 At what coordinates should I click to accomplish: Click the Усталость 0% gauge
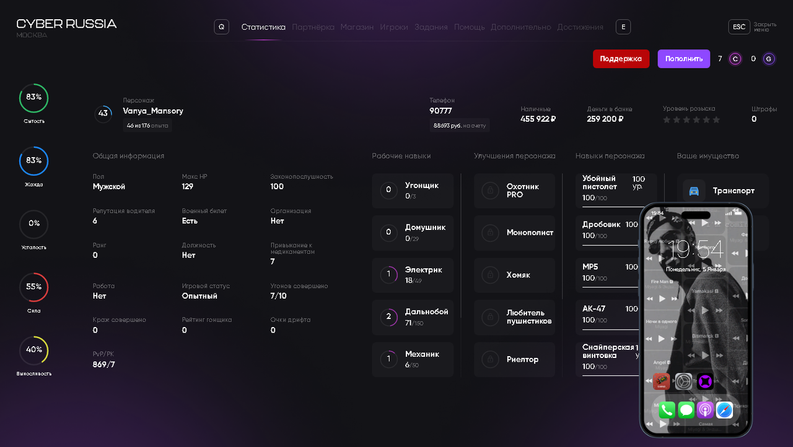tap(34, 224)
